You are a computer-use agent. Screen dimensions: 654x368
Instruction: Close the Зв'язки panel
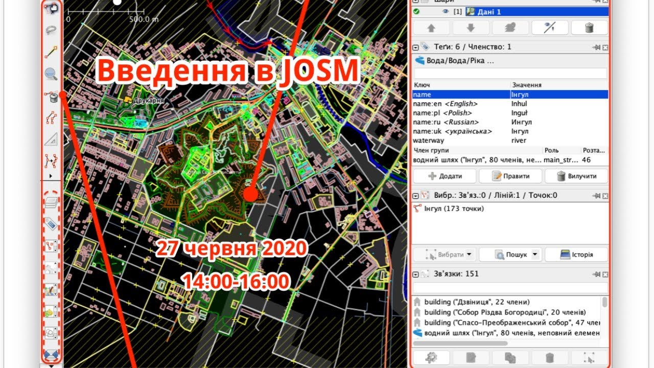coord(605,274)
